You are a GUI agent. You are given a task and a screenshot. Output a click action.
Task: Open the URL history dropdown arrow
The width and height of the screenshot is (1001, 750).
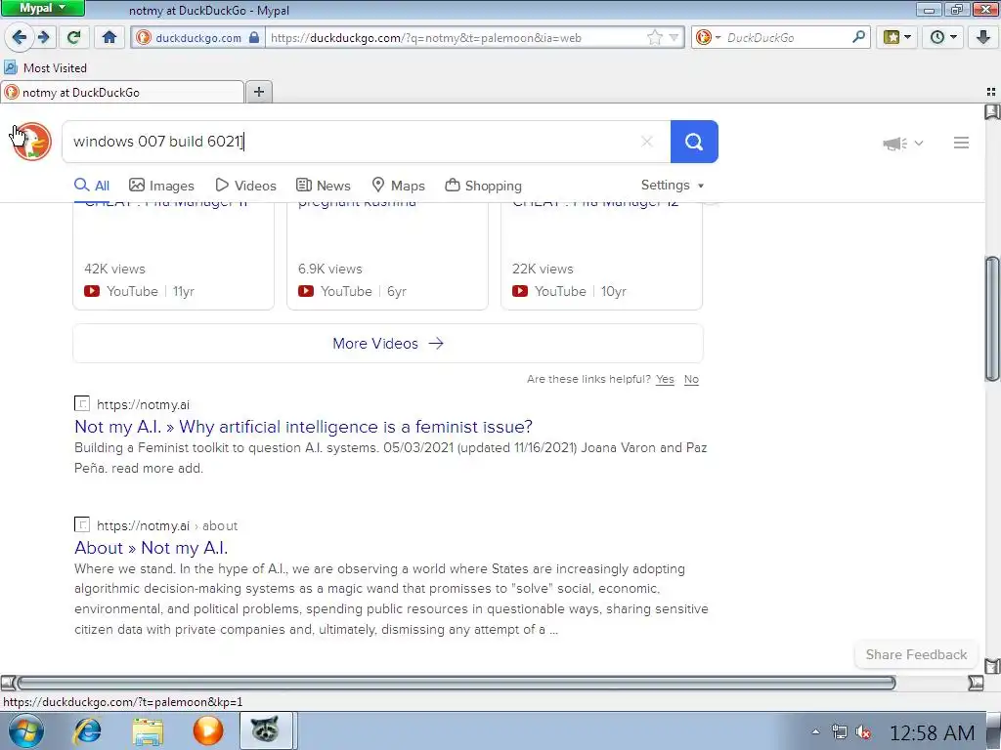674,38
